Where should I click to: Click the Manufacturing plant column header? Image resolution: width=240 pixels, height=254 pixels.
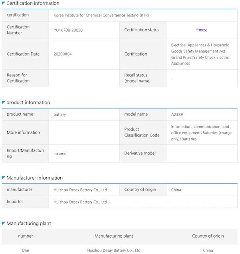[114, 236]
